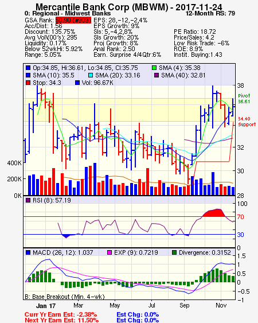Click the red 70 RSI level label
Viewport: 258px width, 323px height.
pos(240,217)
